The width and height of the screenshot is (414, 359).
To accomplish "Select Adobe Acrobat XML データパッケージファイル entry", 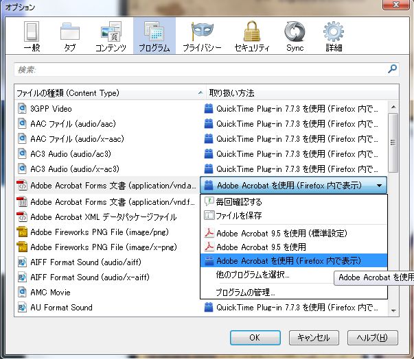I will coord(104,217).
